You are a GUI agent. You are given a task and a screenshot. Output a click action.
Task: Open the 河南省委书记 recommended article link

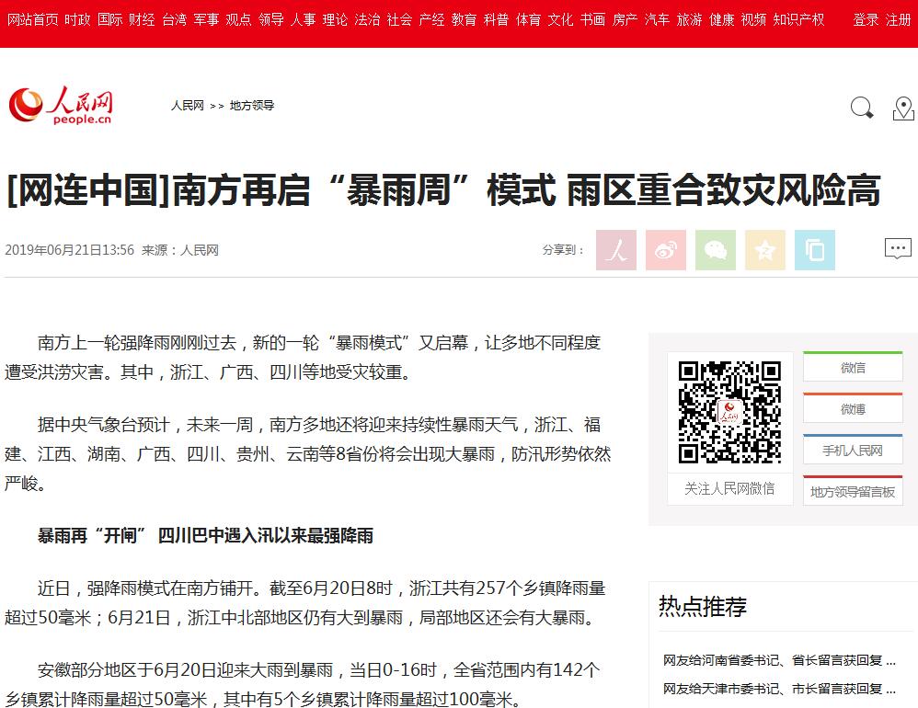[779, 660]
